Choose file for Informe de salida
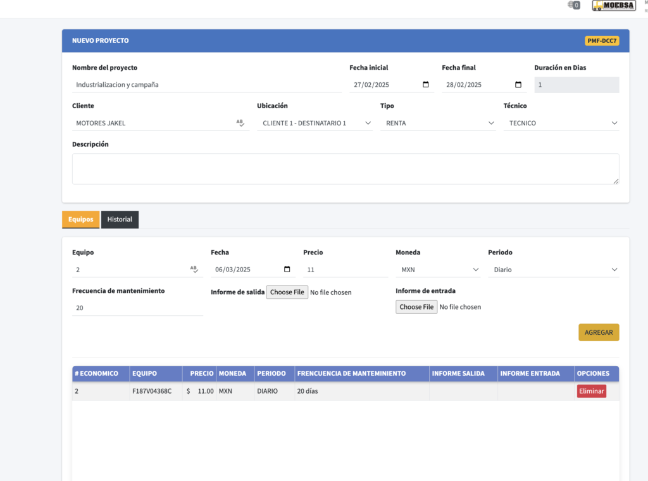The height and width of the screenshot is (481, 648). [x=287, y=292]
